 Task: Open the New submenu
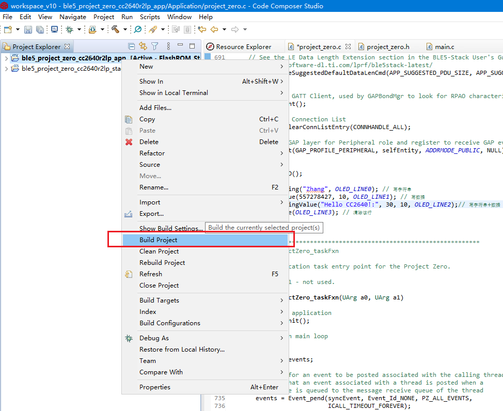206,67
